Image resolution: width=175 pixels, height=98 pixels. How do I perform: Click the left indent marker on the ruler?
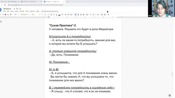click(x=49, y=17)
